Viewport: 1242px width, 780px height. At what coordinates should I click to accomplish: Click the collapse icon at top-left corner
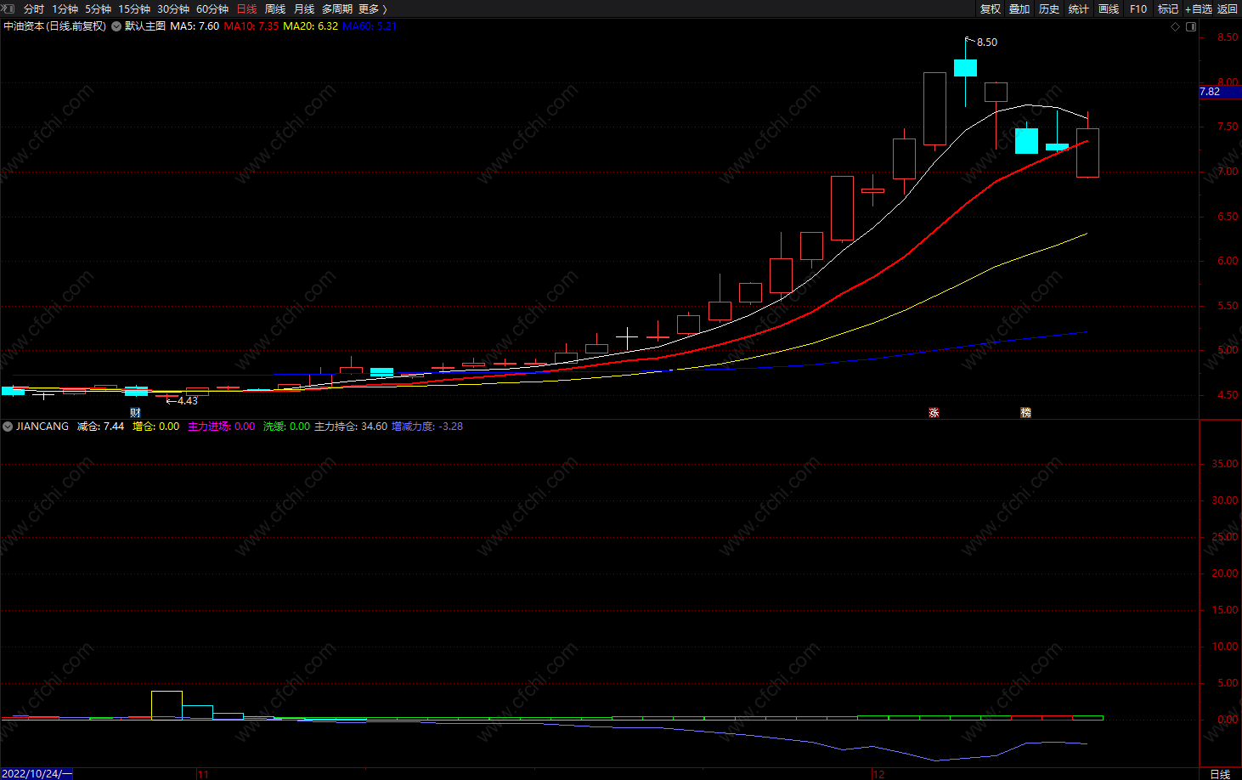pos(8,8)
